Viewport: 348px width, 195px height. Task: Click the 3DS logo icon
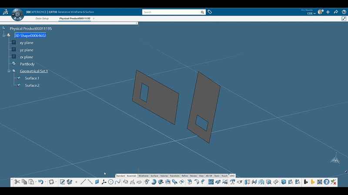(5, 12)
